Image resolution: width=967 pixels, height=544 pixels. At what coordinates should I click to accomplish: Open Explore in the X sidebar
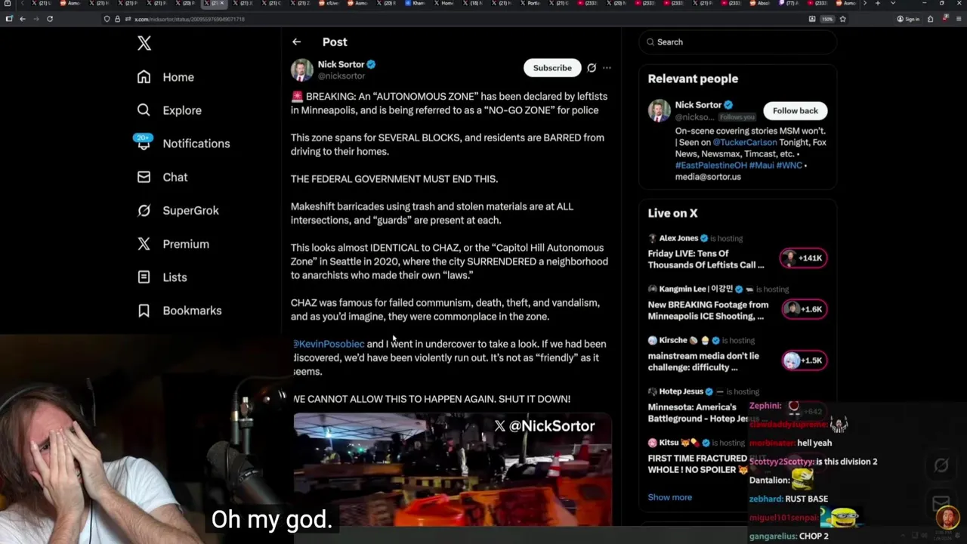169,110
